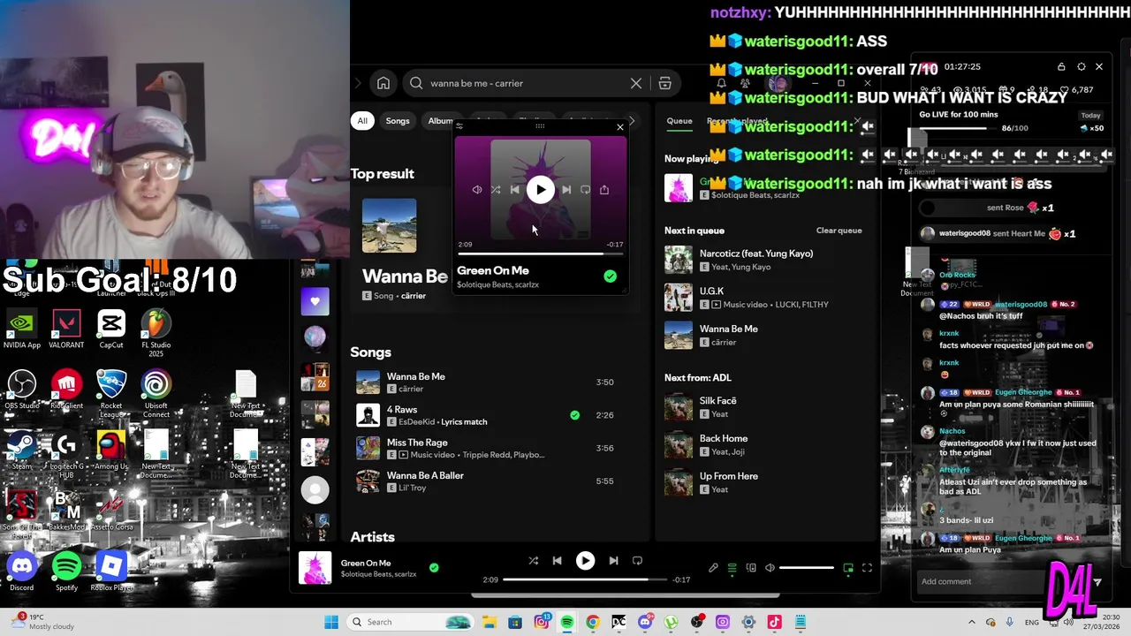The height and width of the screenshot is (636, 1131).
Task: Toggle repeat in the miniplayer
Action: (x=585, y=190)
